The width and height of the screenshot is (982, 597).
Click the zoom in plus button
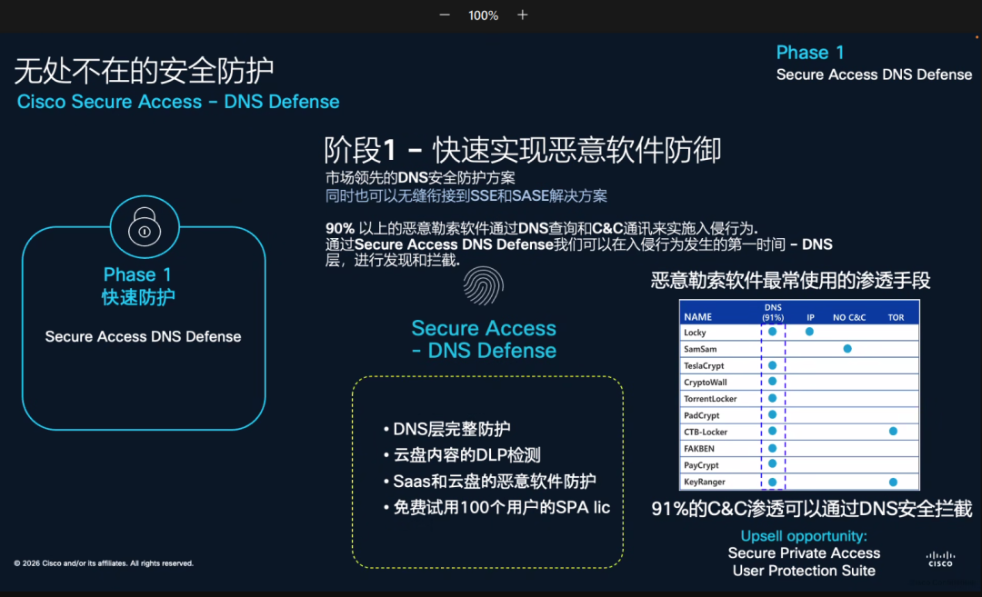point(522,15)
